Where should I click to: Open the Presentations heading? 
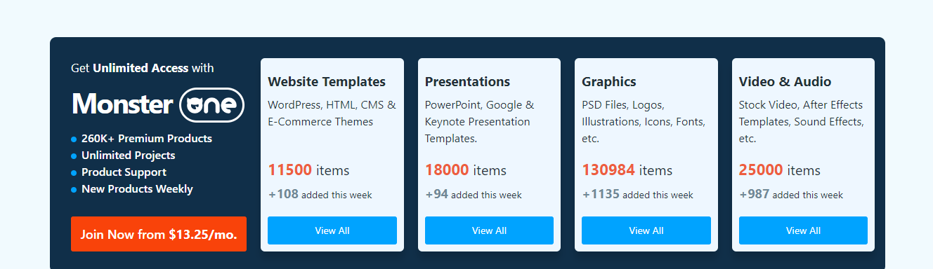point(467,82)
